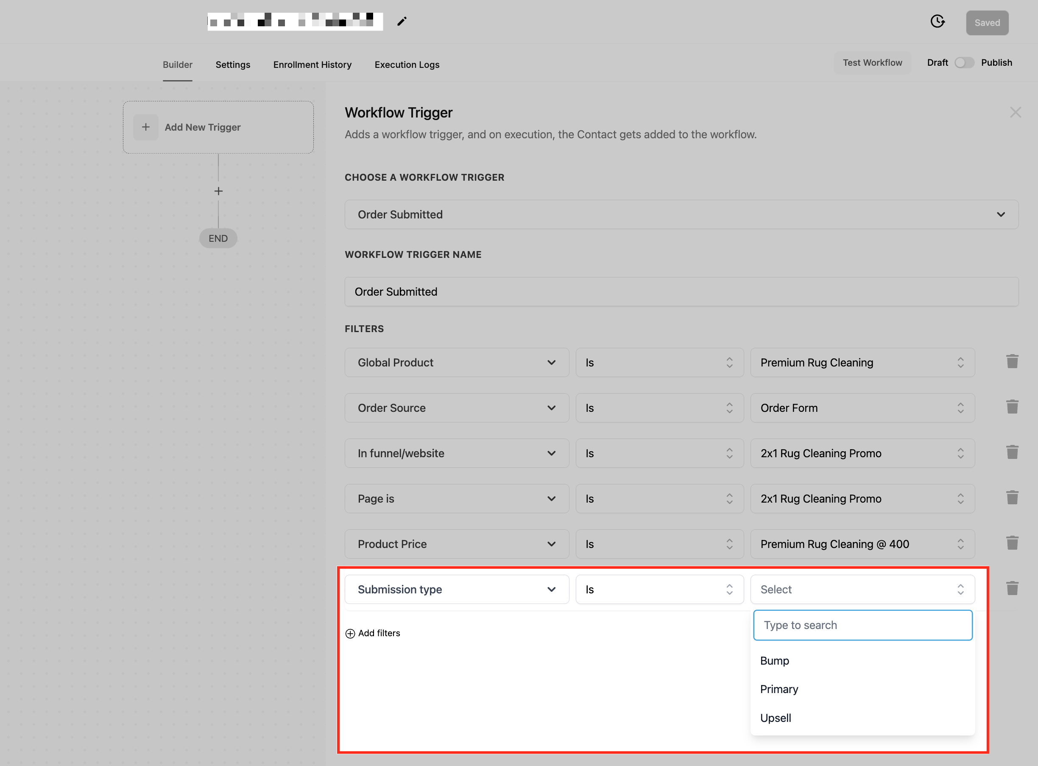Viewport: 1038px width, 766px height.
Task: Delete the Order Source filter row
Action: tap(1012, 407)
